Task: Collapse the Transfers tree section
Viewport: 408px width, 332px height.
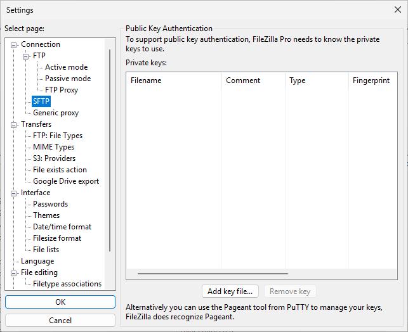Action: pos(14,124)
